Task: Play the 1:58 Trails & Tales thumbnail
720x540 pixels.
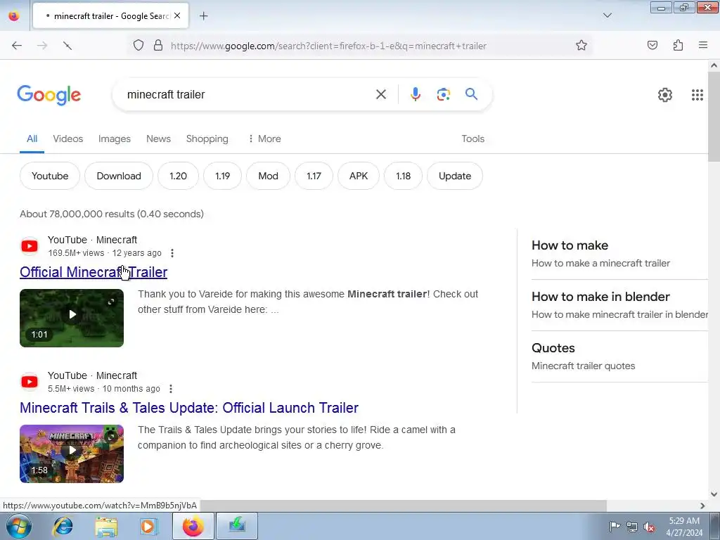Action: (x=72, y=454)
